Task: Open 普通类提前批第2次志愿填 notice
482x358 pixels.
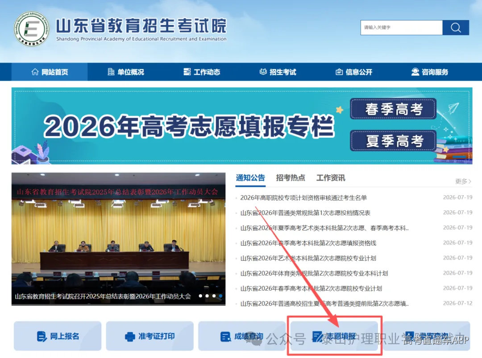Action: pos(324,304)
